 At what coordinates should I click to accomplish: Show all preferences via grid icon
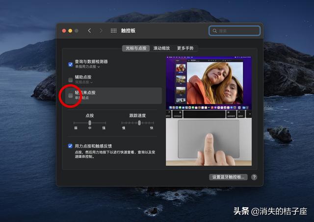coord(113,30)
